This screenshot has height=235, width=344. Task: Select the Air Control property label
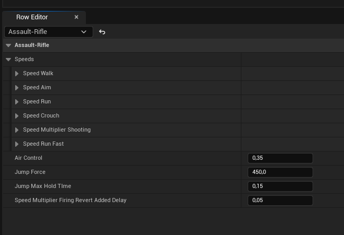28,158
